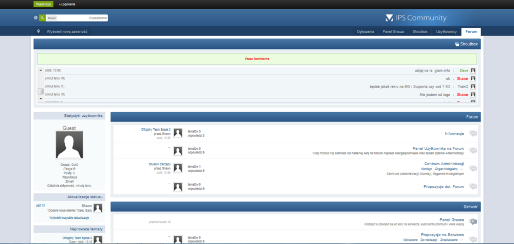Open Wyświetl nową zawartość link

coord(67,31)
